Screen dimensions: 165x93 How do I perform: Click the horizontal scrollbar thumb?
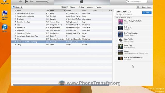(61, 85)
